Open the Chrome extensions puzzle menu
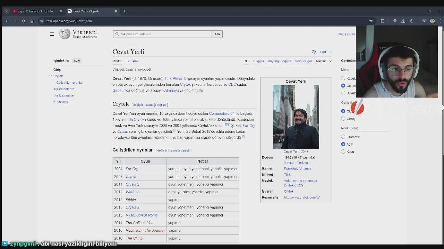Image resolution: width=444 pixels, height=249 pixels. point(383,21)
